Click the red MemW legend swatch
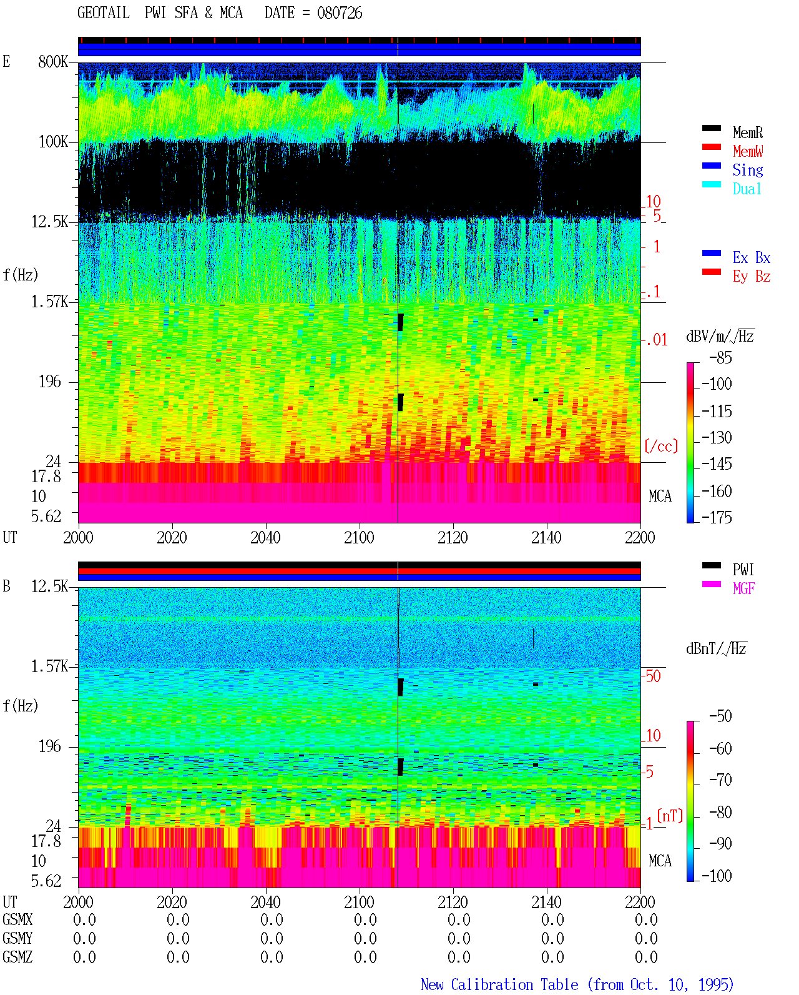The height and width of the screenshot is (995, 799). pos(712,147)
